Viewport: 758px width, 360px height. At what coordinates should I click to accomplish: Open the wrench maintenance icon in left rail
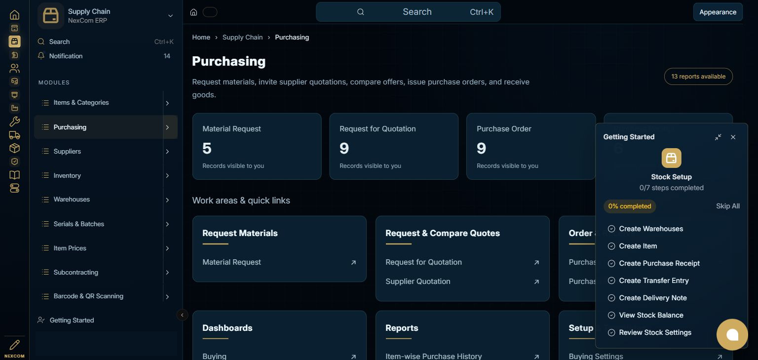(x=14, y=121)
